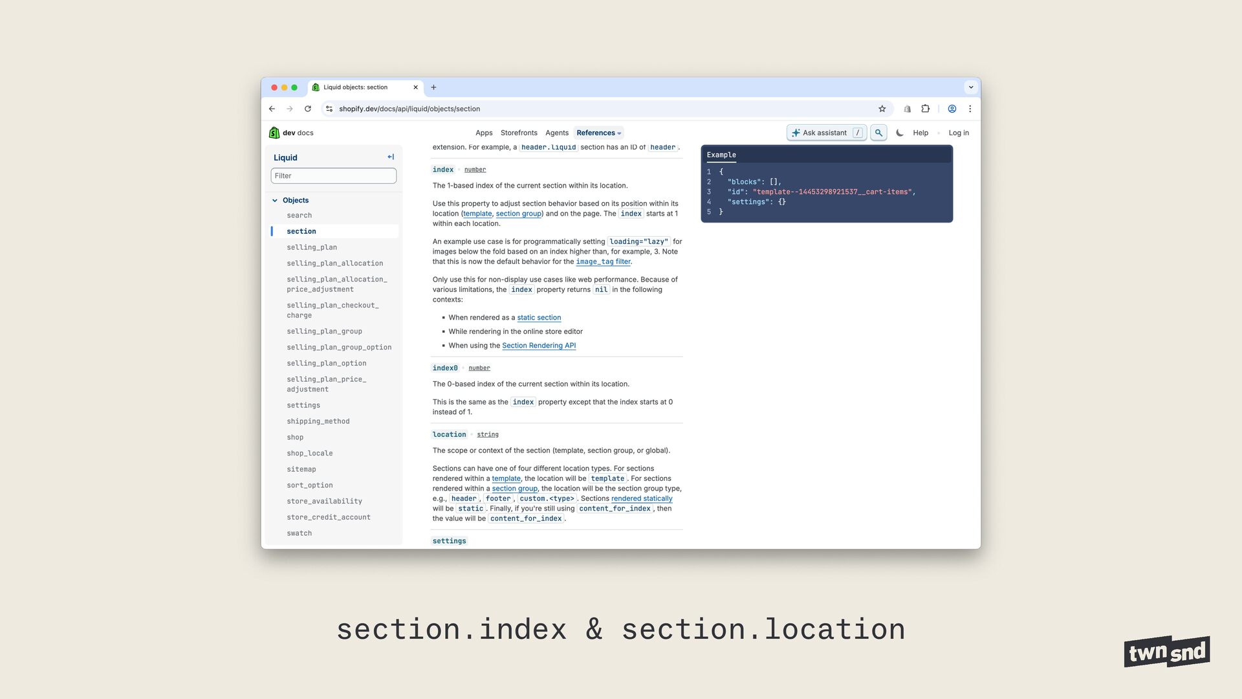This screenshot has height=699, width=1242.
Task: Bookmark this page with star icon
Action: click(882, 109)
